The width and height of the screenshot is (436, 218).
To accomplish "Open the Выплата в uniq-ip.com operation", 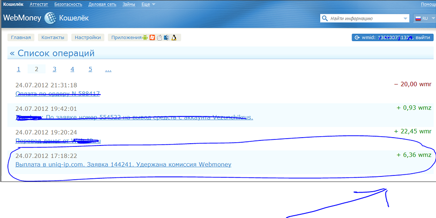I will tap(123, 164).
